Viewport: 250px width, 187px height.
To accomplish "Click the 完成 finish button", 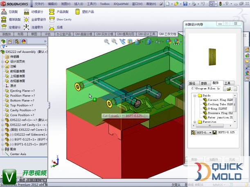I will (234, 160).
